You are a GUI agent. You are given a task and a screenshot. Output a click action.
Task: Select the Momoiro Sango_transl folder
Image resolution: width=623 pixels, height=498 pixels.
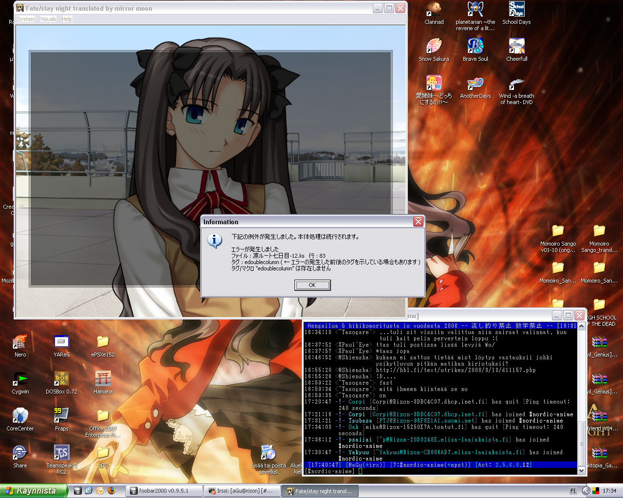point(599,238)
